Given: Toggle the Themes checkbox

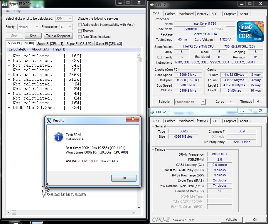Looking at the screenshot, I should coord(80,31).
